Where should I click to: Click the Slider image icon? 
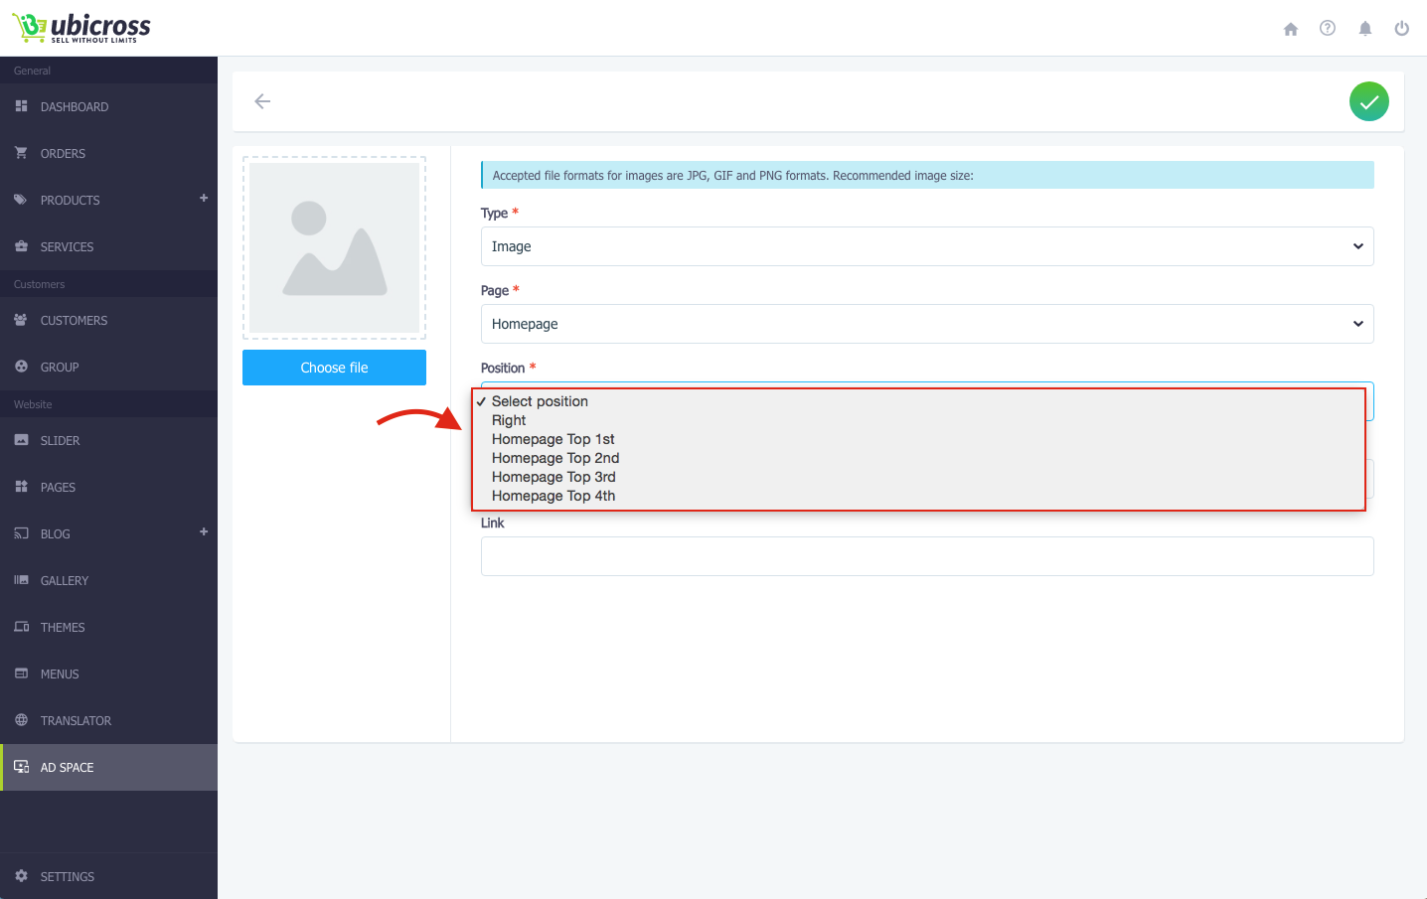click(21, 440)
